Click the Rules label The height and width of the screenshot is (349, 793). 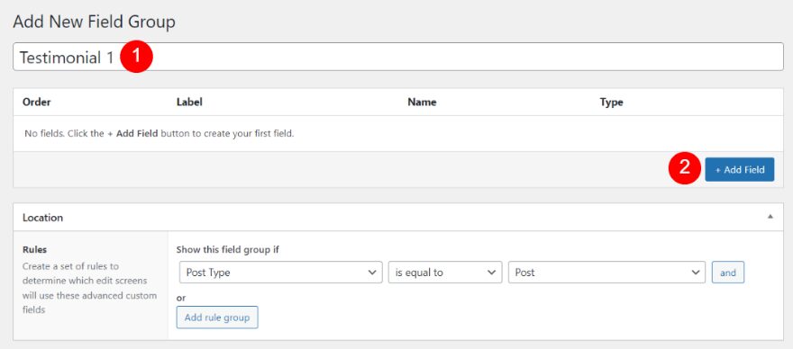click(x=35, y=249)
